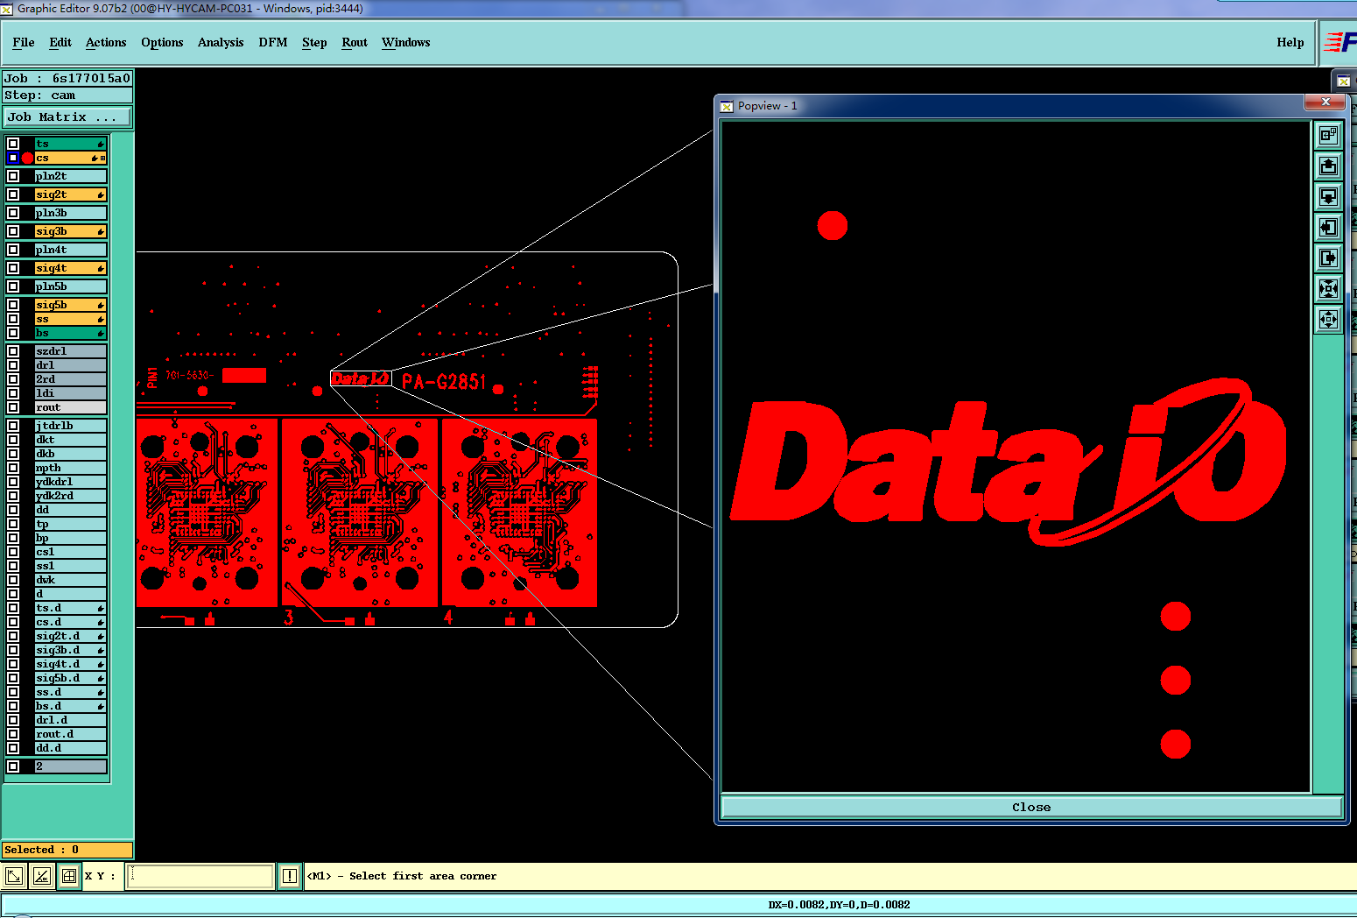Viewport: 1357px width, 918px height.
Task: Click the hand icon on ts.d layer
Action: point(101,608)
